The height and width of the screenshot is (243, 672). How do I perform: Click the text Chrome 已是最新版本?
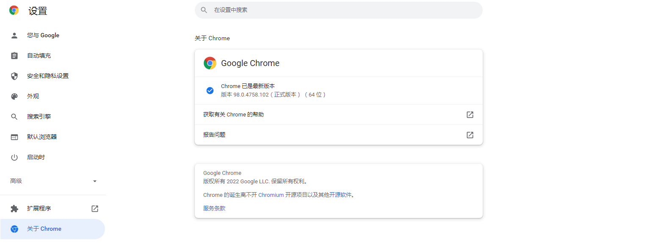coord(248,86)
